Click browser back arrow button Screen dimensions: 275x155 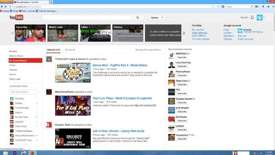point(2,6)
